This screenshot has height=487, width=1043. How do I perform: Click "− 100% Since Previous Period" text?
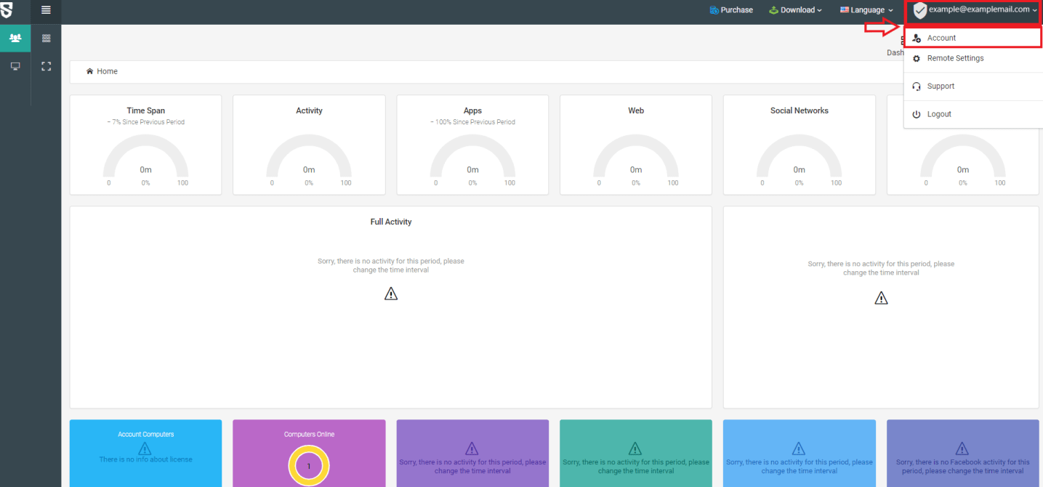pos(472,122)
